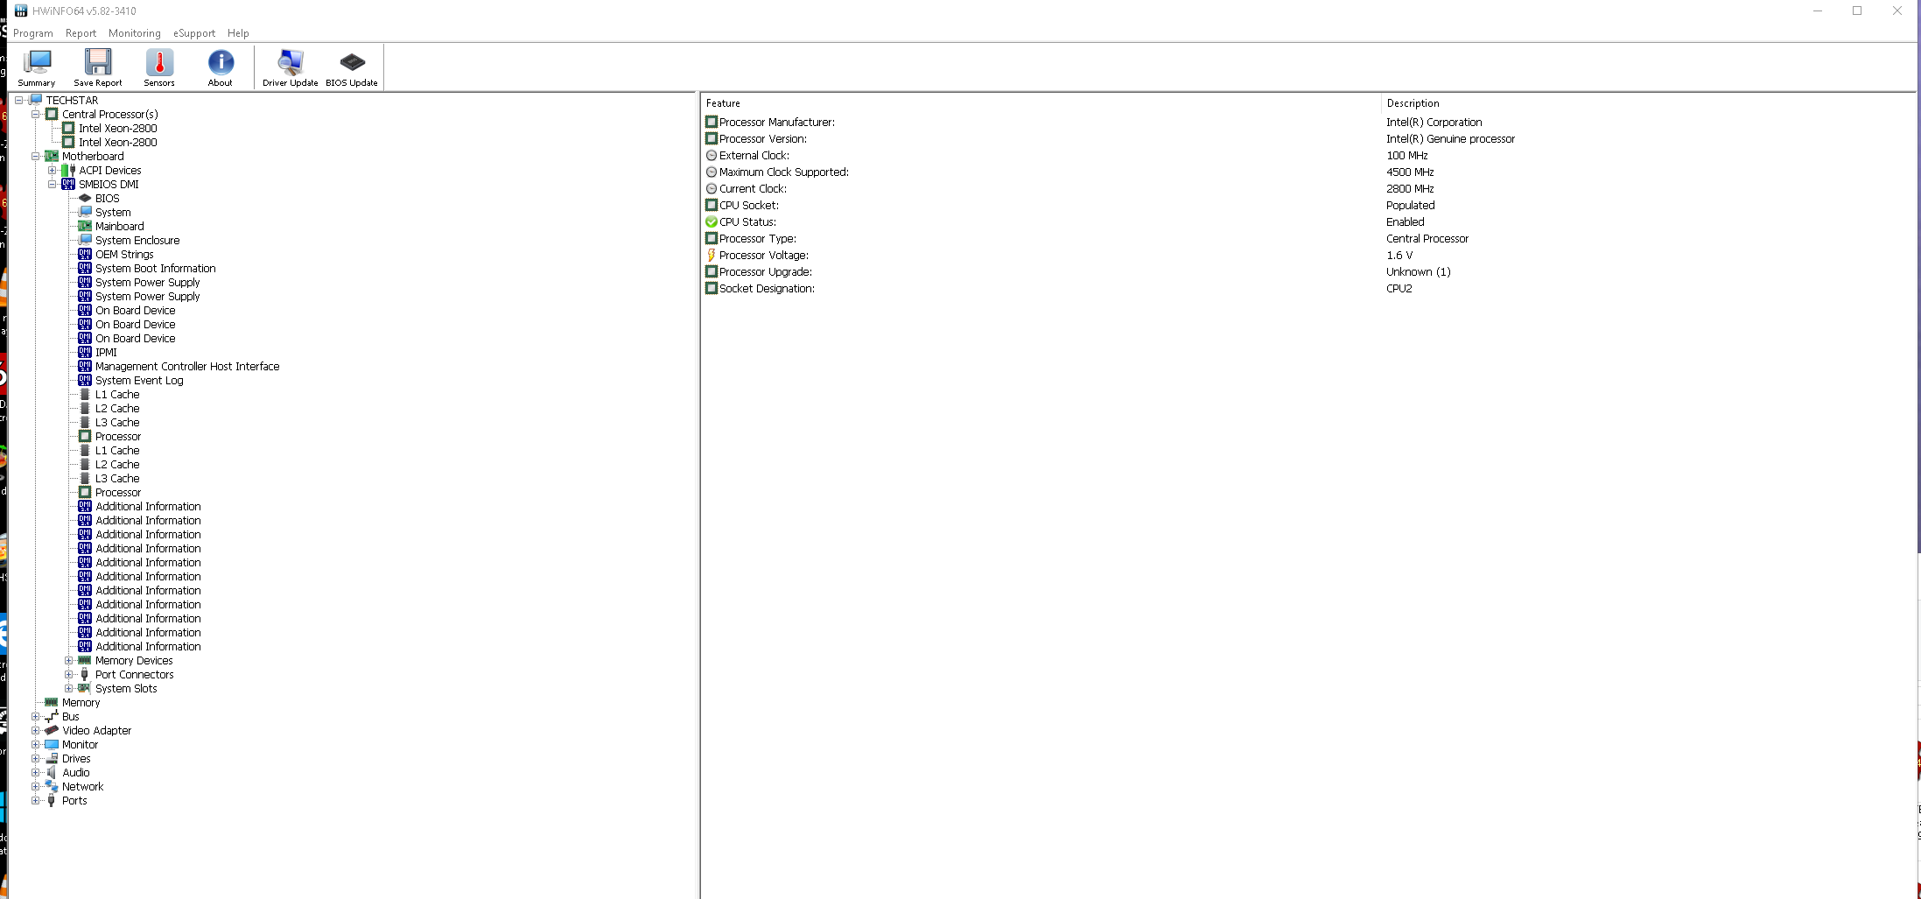
Task: Open the Monitoring menu
Action: 135,33
